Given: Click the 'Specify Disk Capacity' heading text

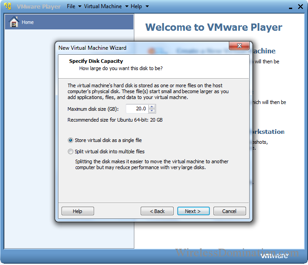Looking at the screenshot, I should (96, 62).
